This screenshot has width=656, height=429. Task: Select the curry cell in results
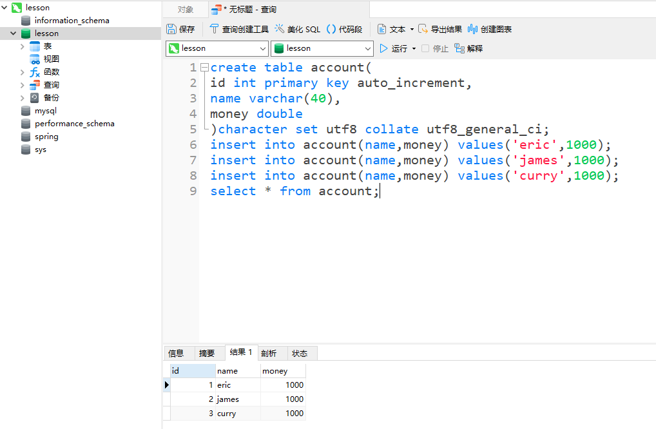[238, 414]
